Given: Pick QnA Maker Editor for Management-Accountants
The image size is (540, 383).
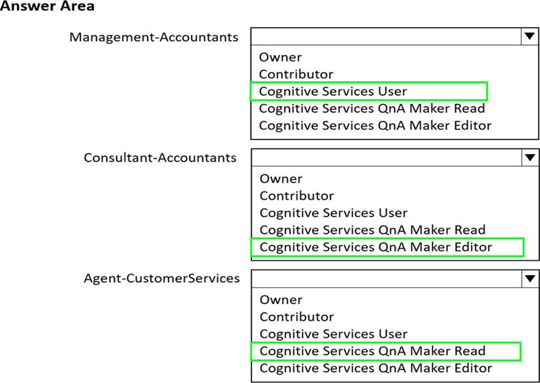Looking at the screenshot, I should point(375,126).
